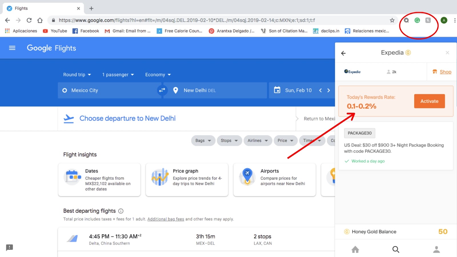Open the Times filter dropdown
The width and height of the screenshot is (457, 257).
point(312,140)
